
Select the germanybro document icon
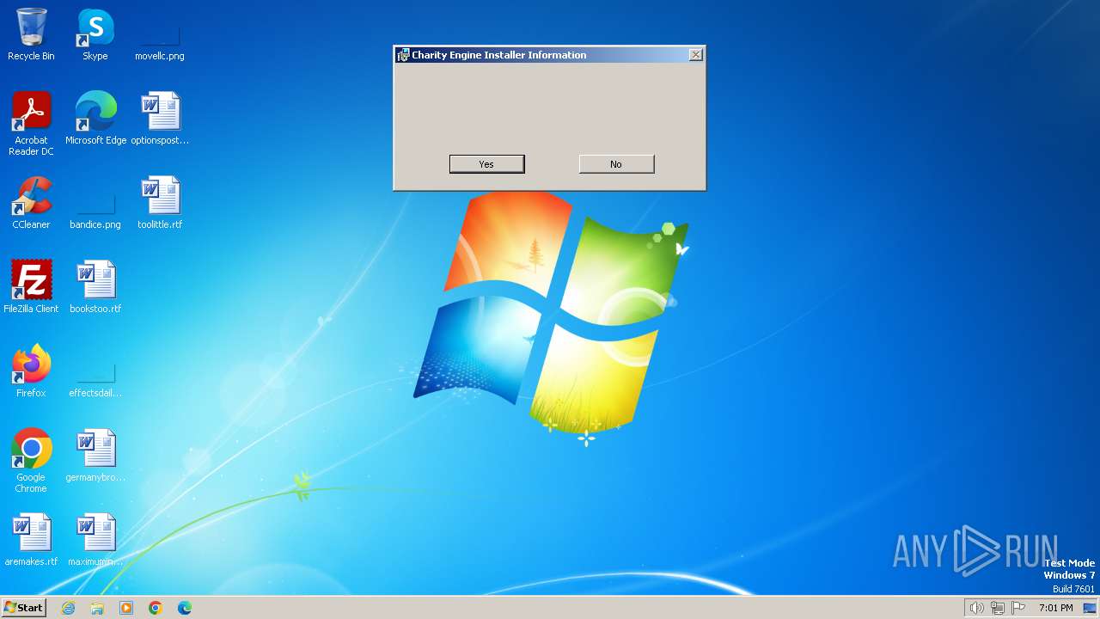pyautogui.click(x=95, y=456)
